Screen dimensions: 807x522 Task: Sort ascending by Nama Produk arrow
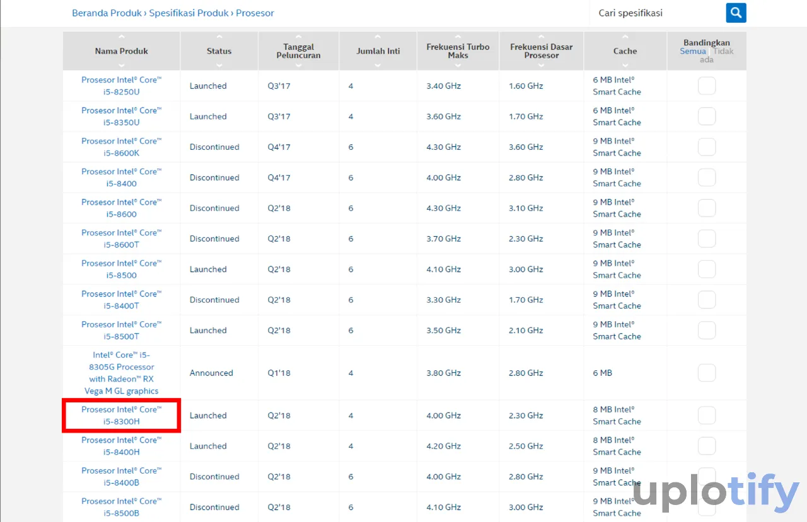pyautogui.click(x=121, y=37)
